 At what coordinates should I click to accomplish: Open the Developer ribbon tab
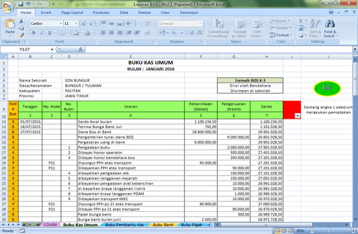[x=189, y=12]
